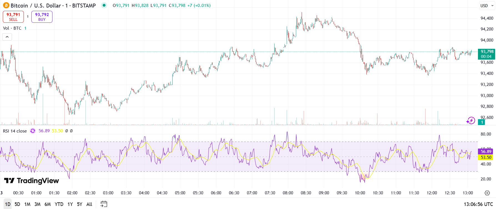The height and width of the screenshot is (209, 496).
Task: Click the purple circular icon beside RSI legend
Action: coord(33,131)
